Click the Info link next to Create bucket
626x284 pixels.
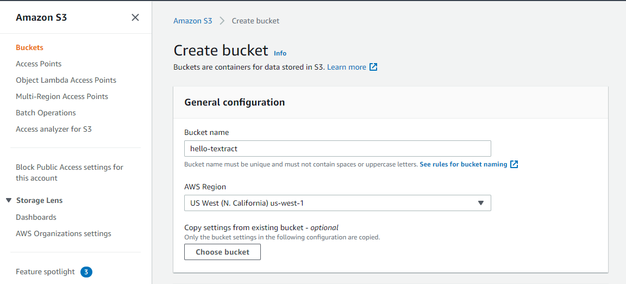coord(280,53)
